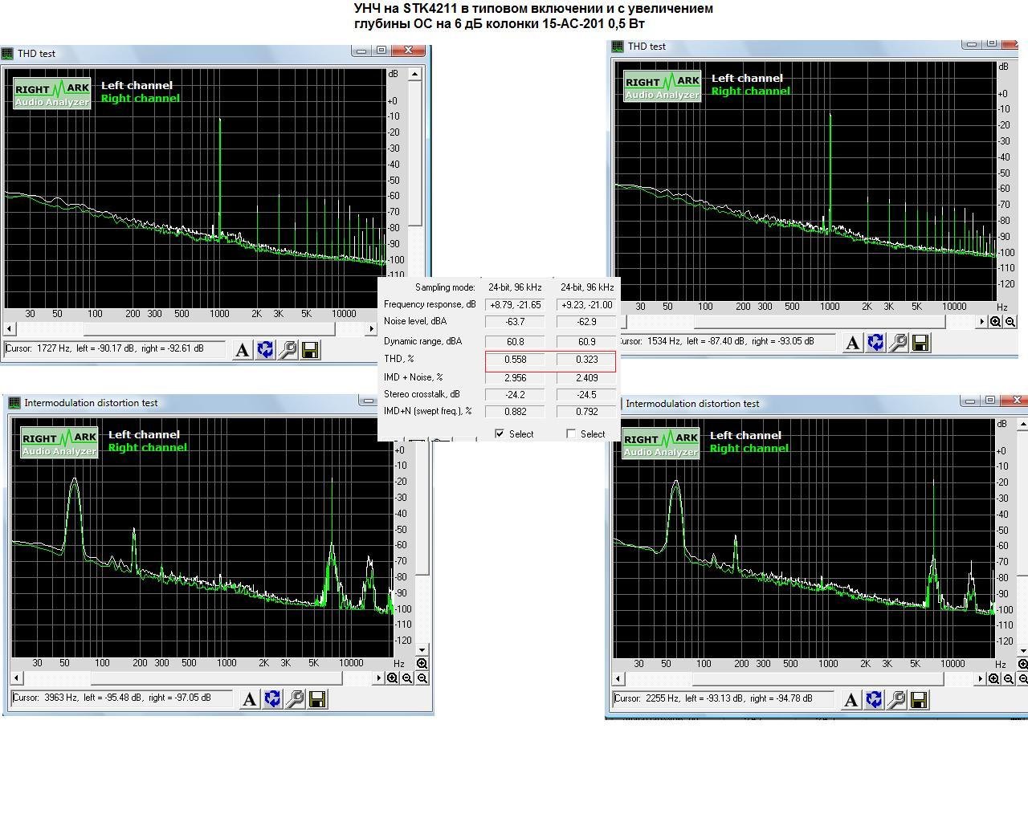Click vertical zoom-in magnifier beside Hz label, bottom-left window
This screenshot has width=1028, height=822.
point(422,664)
